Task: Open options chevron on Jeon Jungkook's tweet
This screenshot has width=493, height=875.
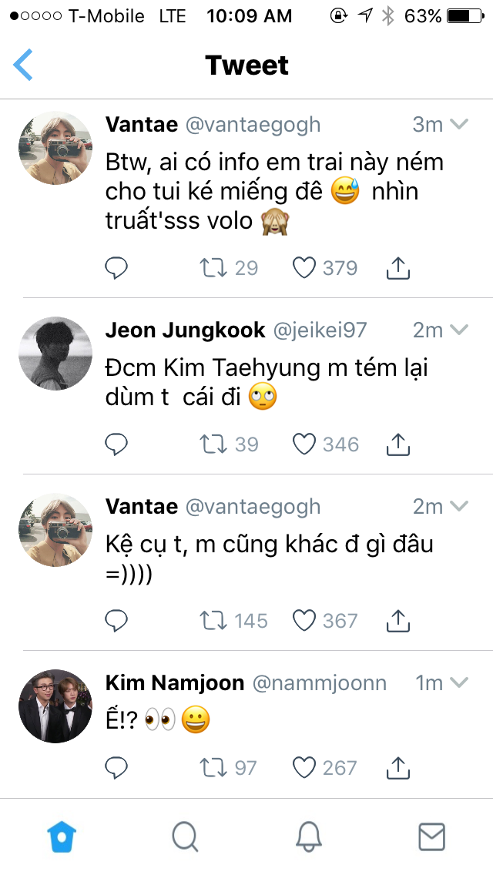Action: (459, 330)
